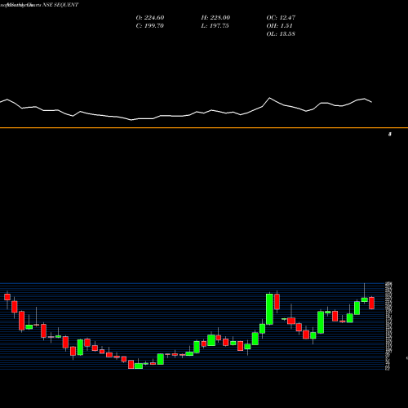
Task: Click the peak of the white indicator line
Action: [270, 98]
